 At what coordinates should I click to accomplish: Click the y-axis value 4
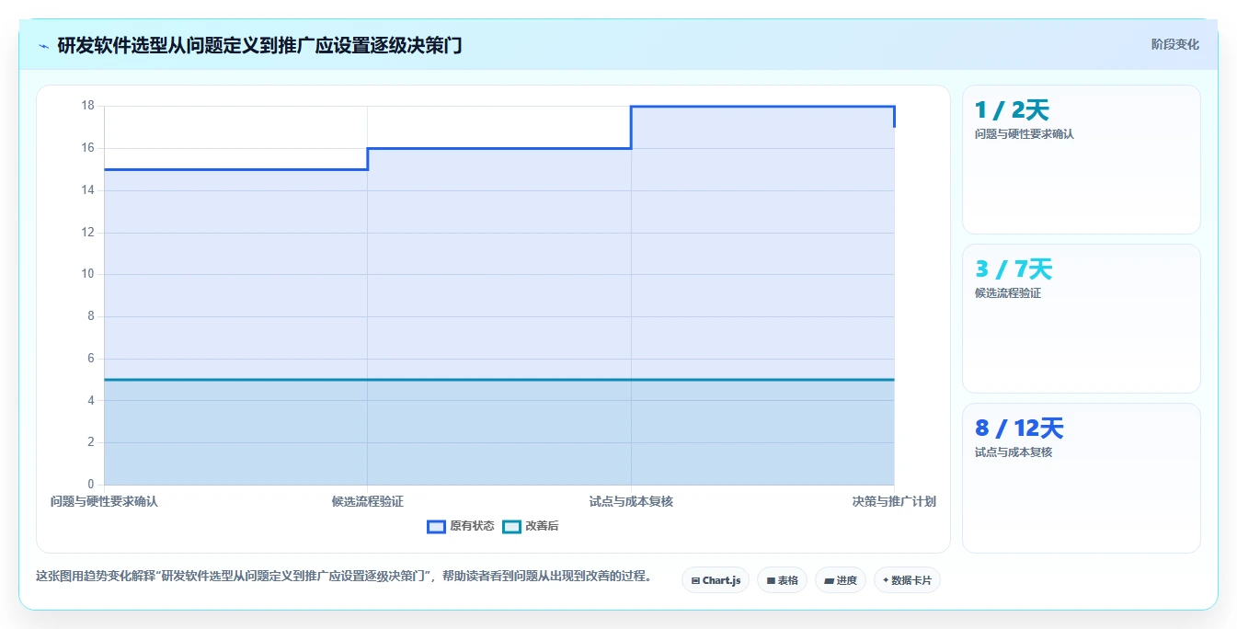pyautogui.click(x=91, y=400)
